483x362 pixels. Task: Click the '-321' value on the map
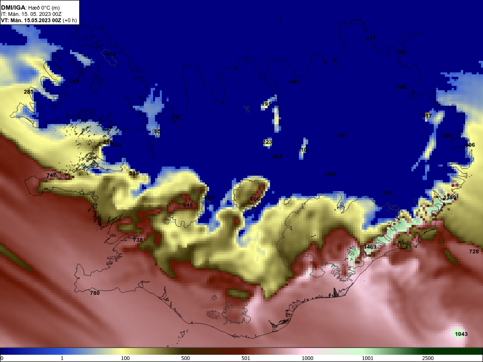click(341, 135)
